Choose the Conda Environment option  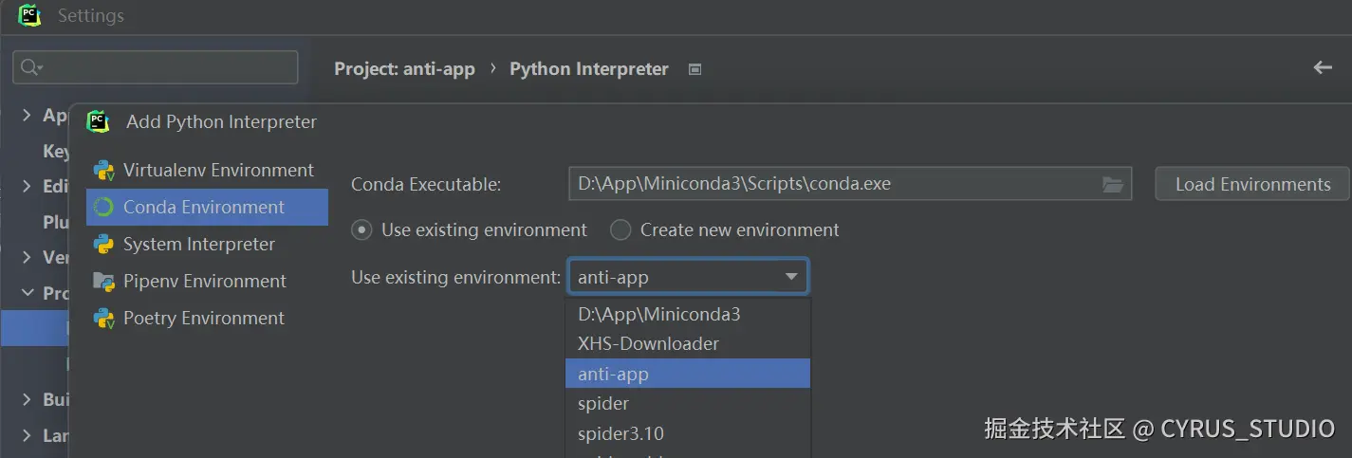(x=203, y=208)
